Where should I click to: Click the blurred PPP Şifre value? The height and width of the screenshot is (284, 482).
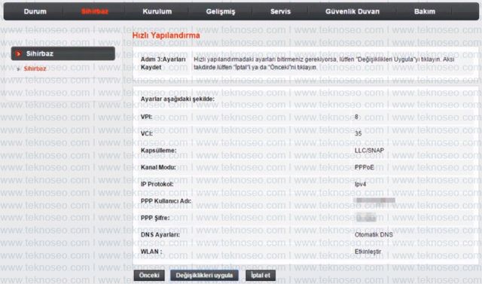click(366, 217)
